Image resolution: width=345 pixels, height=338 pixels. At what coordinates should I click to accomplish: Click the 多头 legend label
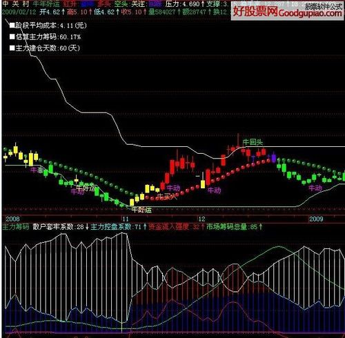tap(104, 3)
